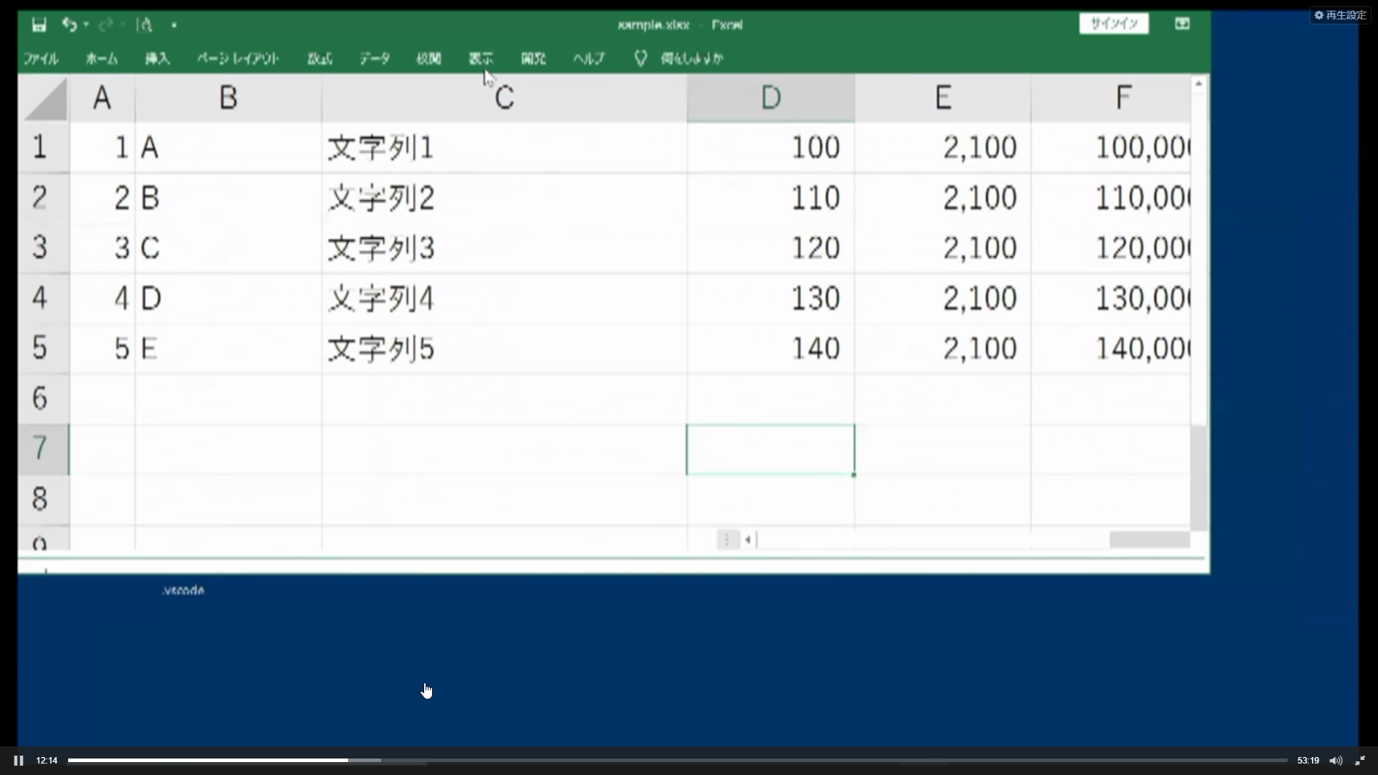The image size is (1378, 775).
Task: Switch to the ヘルプ ribbon tab
Action: click(x=589, y=58)
